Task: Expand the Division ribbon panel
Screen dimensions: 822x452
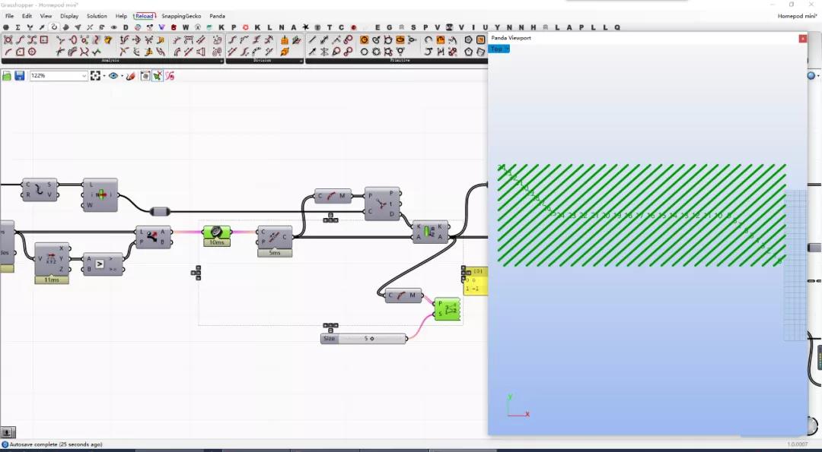Action: pyautogui.click(x=301, y=62)
